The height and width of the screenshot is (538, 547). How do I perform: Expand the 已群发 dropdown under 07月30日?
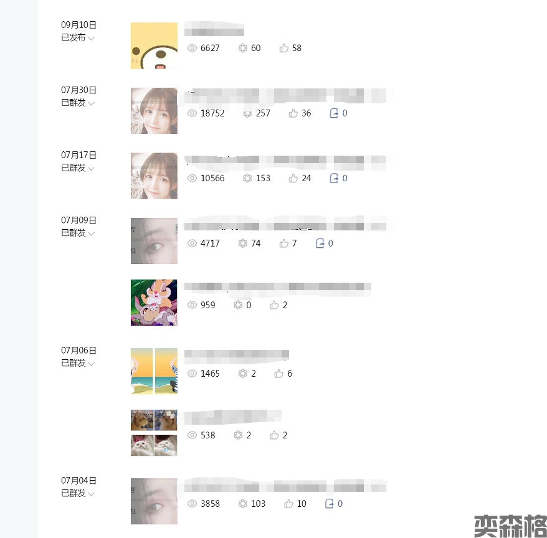pos(92,103)
